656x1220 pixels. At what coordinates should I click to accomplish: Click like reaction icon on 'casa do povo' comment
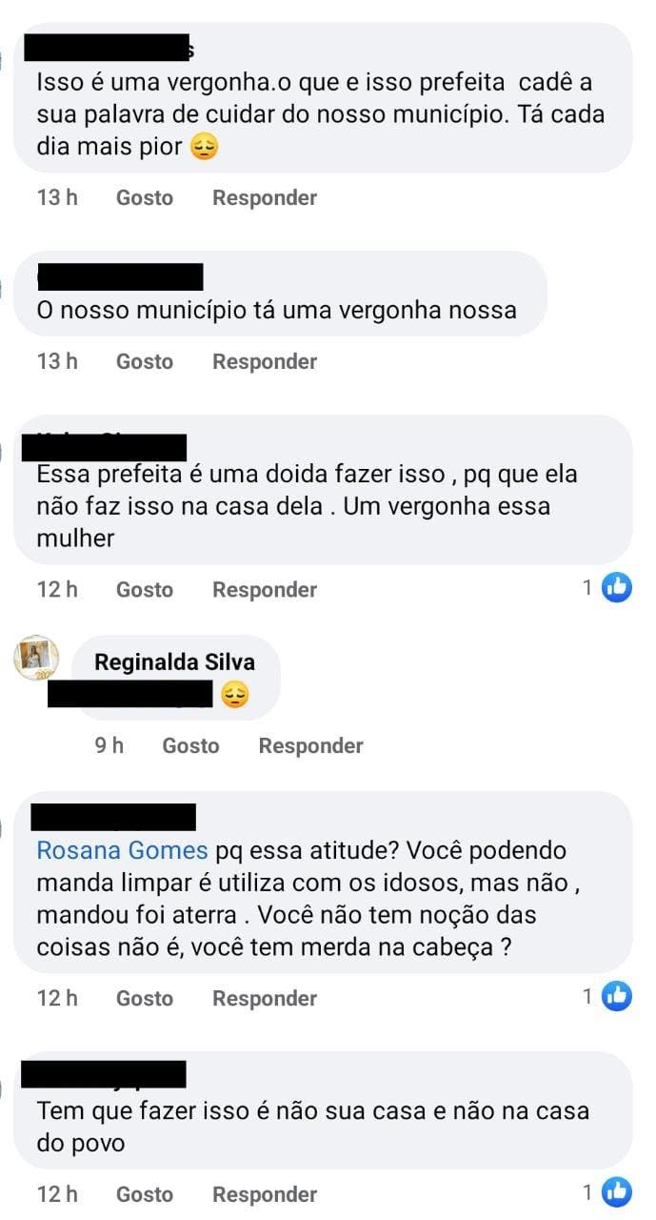tap(617, 1191)
